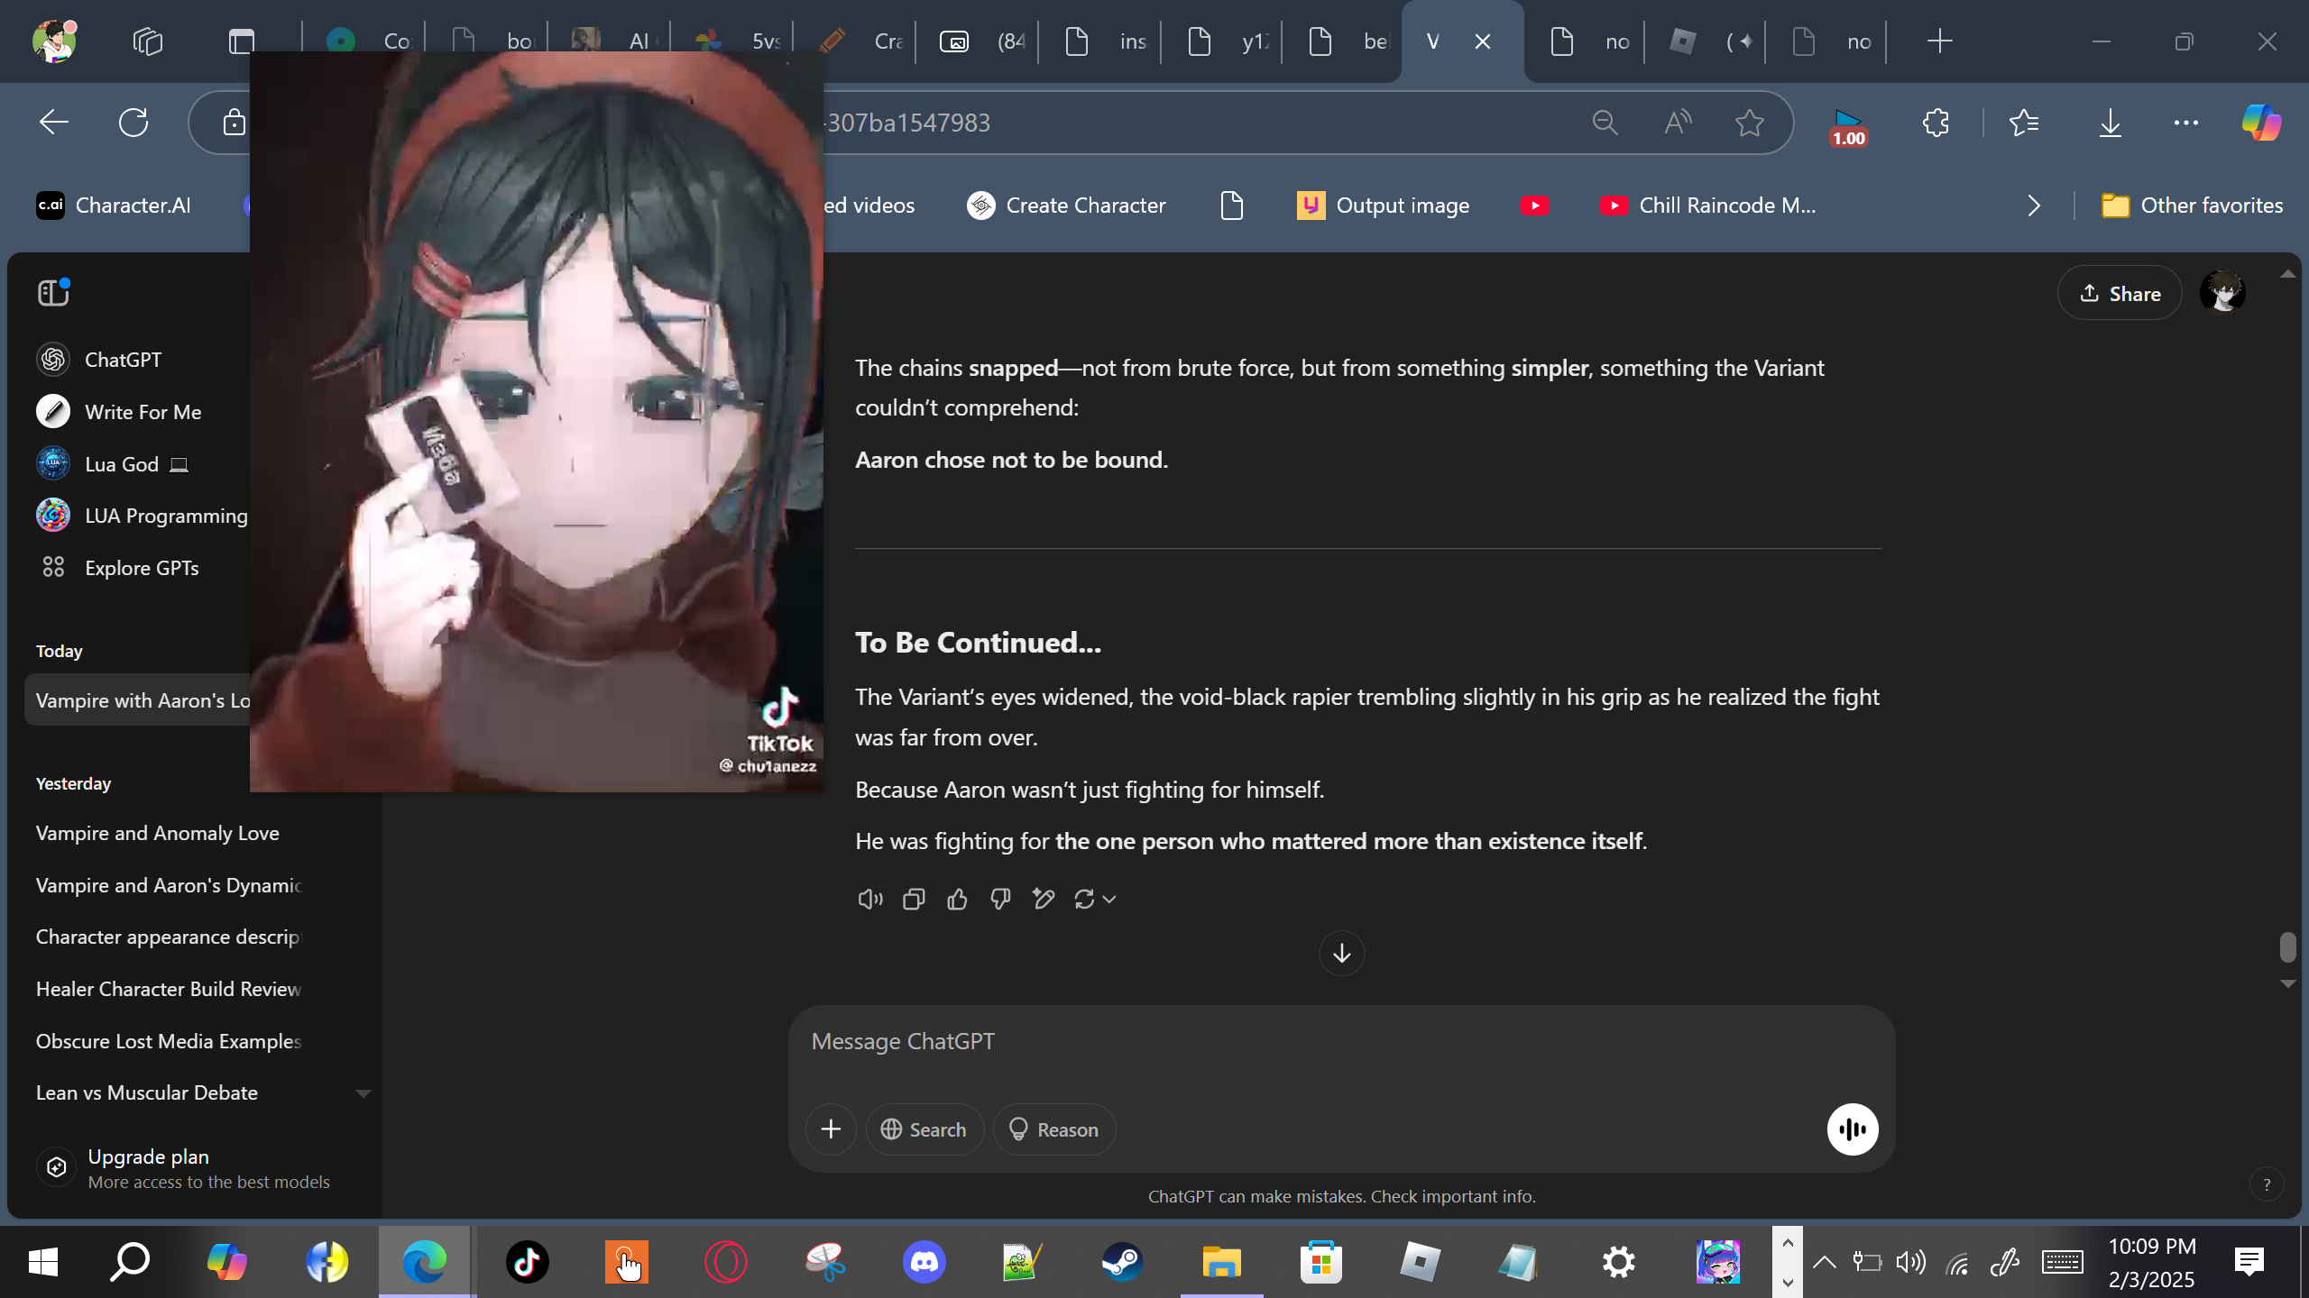This screenshot has width=2309, height=1298.
Task: Open the Create Character bookmark
Action: [x=1066, y=206]
